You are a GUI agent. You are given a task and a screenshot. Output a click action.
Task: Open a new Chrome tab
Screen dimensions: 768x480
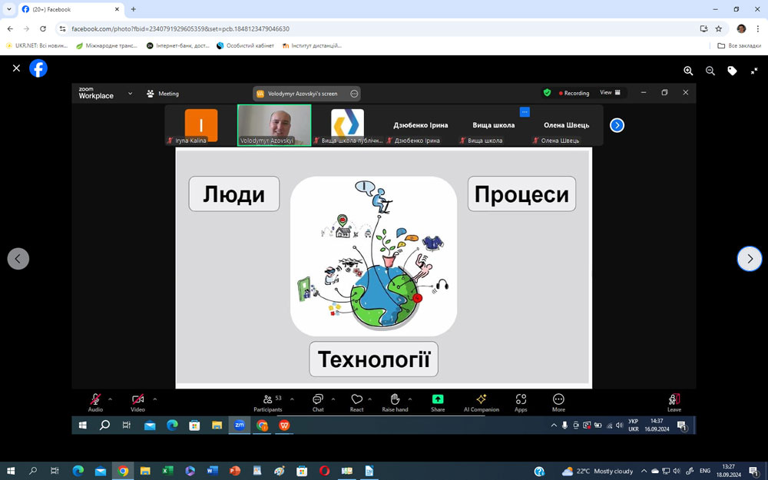(x=134, y=9)
